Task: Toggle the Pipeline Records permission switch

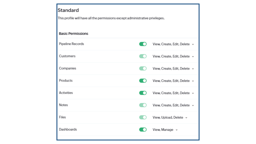Action: tap(143, 44)
